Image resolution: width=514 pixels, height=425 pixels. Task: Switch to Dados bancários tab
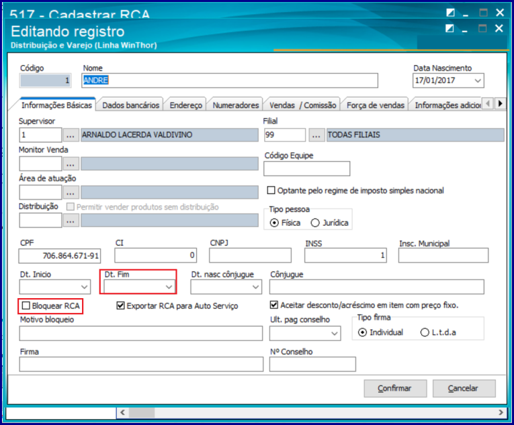tap(130, 105)
